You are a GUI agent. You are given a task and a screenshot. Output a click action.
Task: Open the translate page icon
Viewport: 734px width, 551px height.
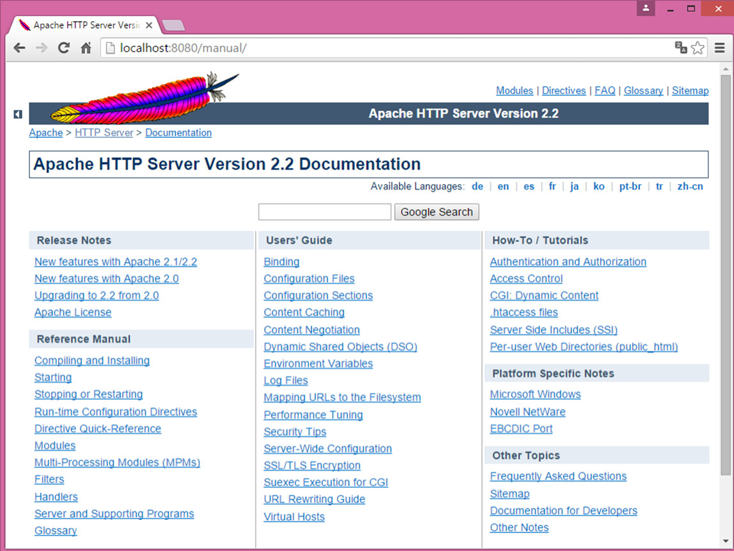pyautogui.click(x=681, y=48)
